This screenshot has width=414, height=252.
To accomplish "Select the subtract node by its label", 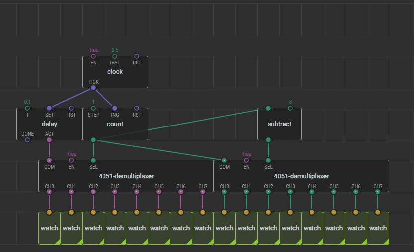I will point(279,124).
